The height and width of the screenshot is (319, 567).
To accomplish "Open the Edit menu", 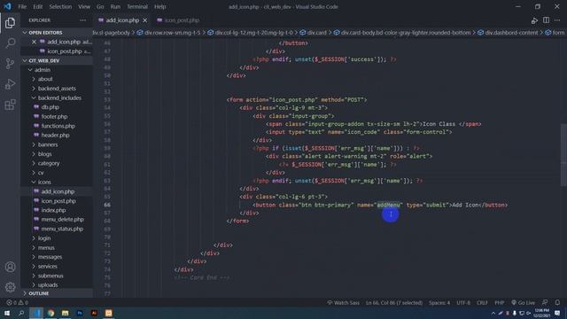I will click(37, 6).
